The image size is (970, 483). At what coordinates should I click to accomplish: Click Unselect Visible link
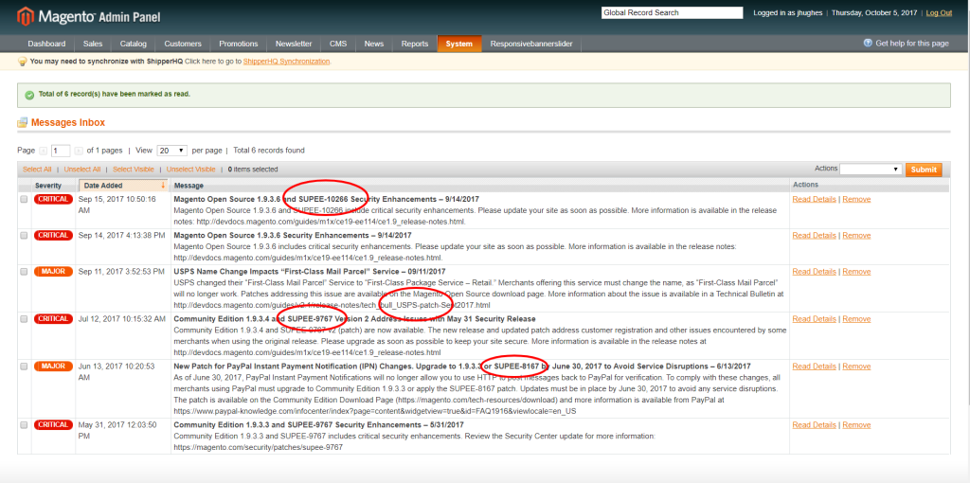click(191, 170)
